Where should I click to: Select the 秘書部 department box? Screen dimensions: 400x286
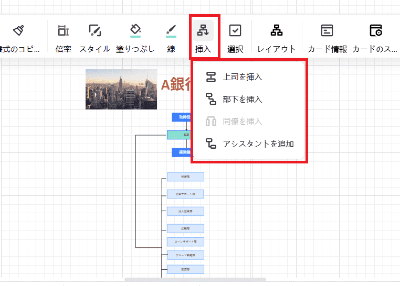click(x=185, y=177)
